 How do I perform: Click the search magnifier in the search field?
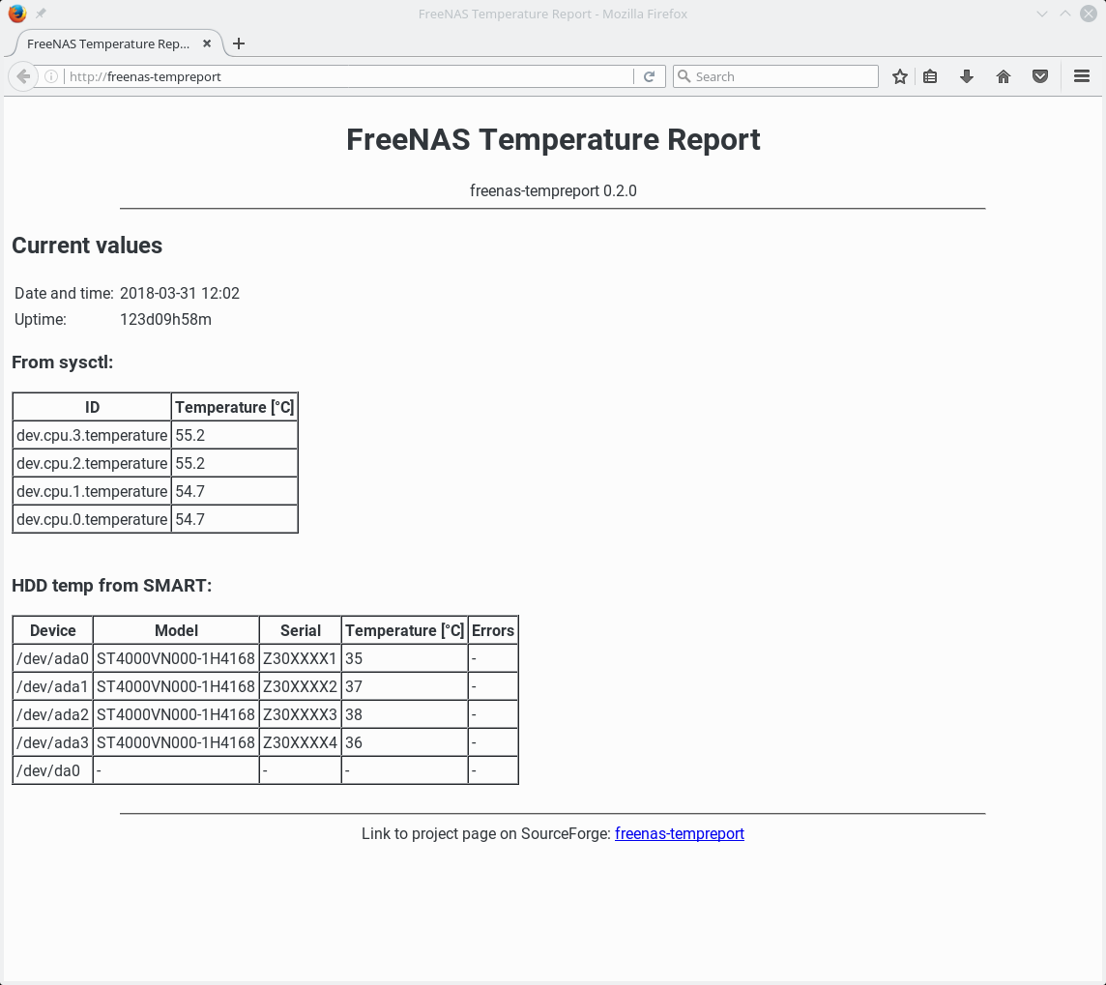(x=683, y=75)
